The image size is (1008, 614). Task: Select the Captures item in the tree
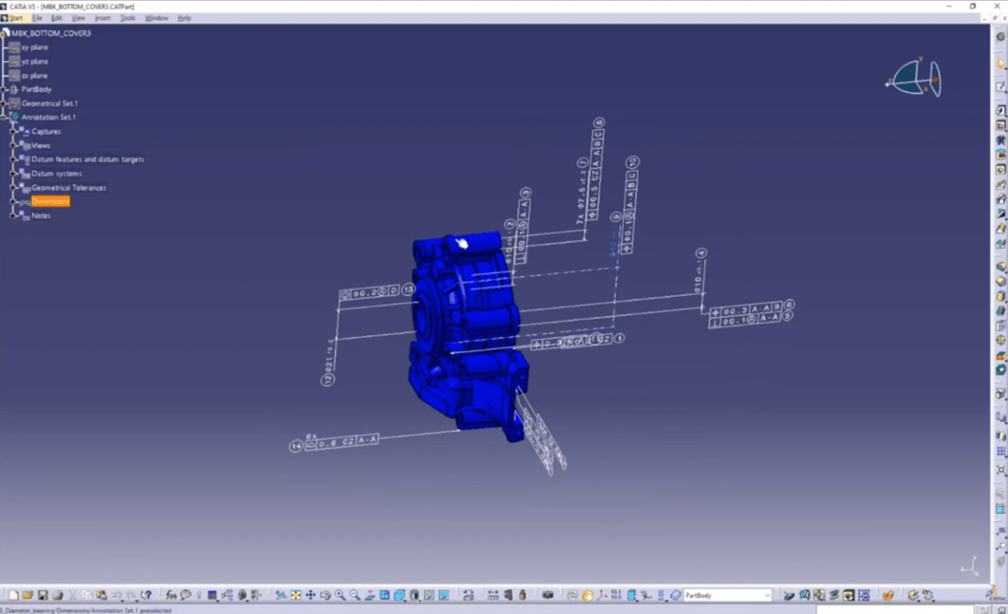coord(45,132)
